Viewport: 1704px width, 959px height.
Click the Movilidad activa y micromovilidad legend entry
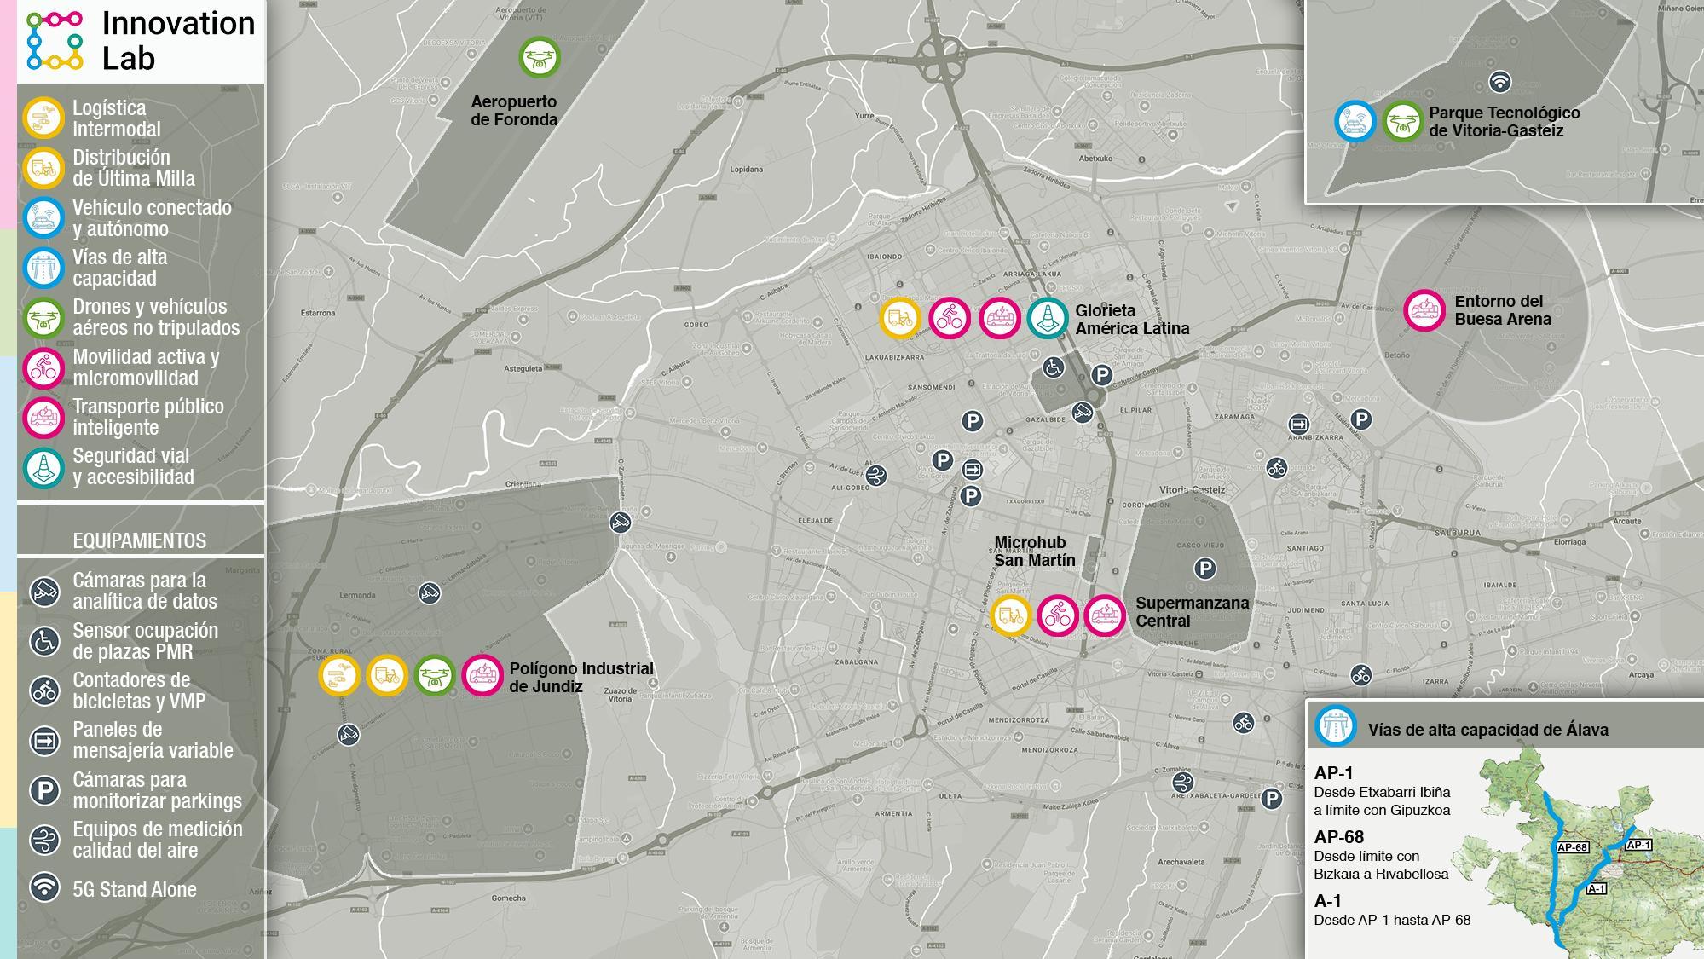146,367
